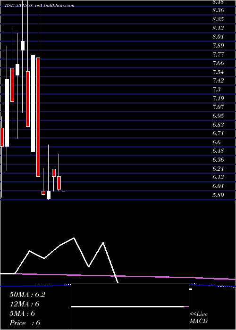Viewport: 236px width, 330px height.
Task: Click the 8.01 price axis value
Action: tap(218, 37)
